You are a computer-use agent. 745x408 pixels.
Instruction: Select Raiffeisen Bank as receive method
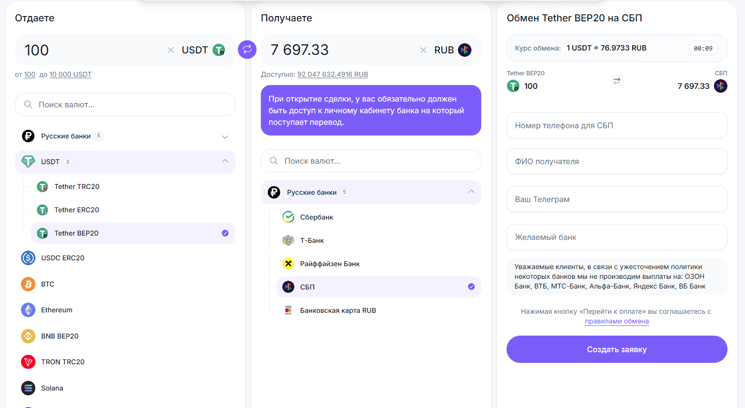click(x=379, y=264)
